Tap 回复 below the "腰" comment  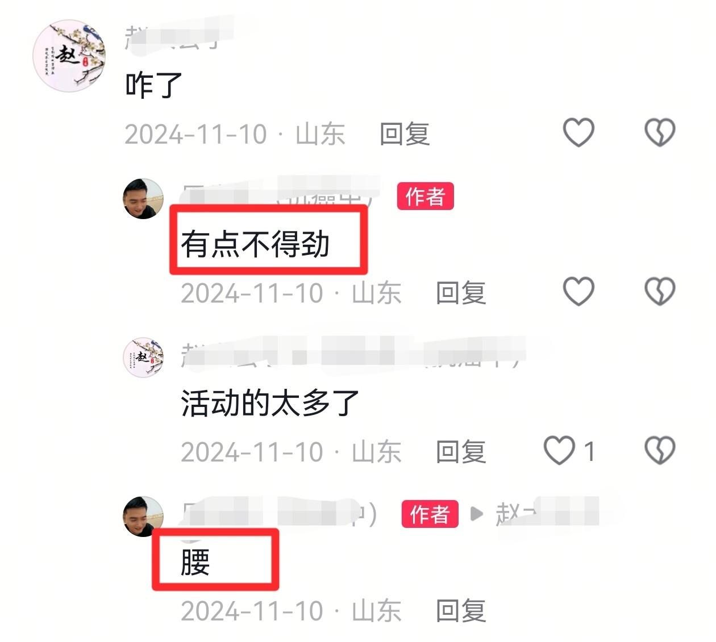[x=461, y=611]
